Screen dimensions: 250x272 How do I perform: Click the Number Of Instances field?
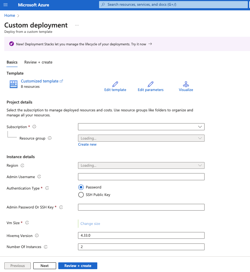pos(141,247)
